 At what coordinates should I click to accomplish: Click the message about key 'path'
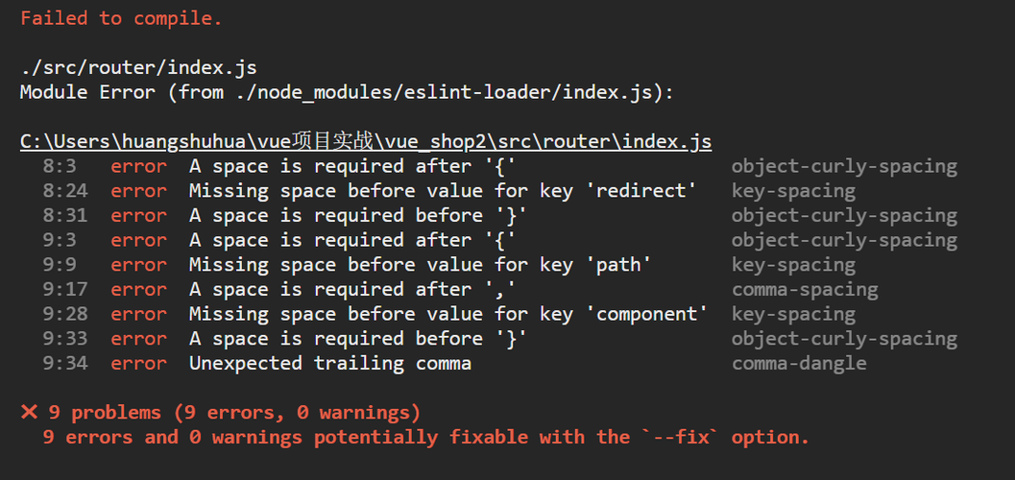point(420,265)
